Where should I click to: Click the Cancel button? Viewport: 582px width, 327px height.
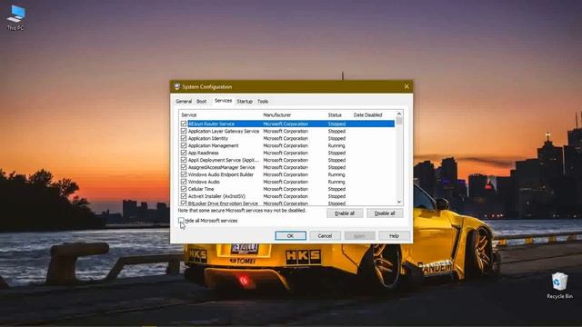point(325,236)
